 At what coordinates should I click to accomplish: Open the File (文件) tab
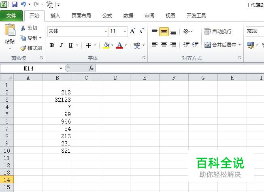[11, 16]
